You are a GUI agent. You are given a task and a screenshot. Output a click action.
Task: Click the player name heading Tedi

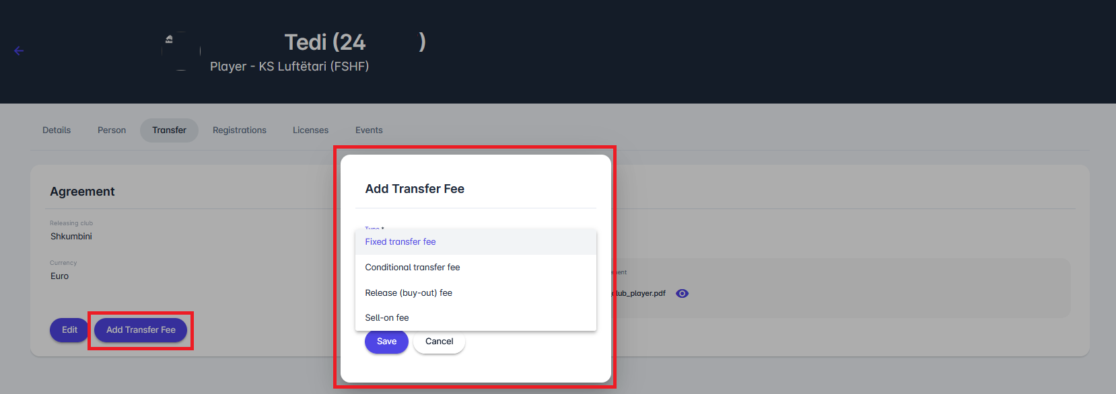(325, 42)
